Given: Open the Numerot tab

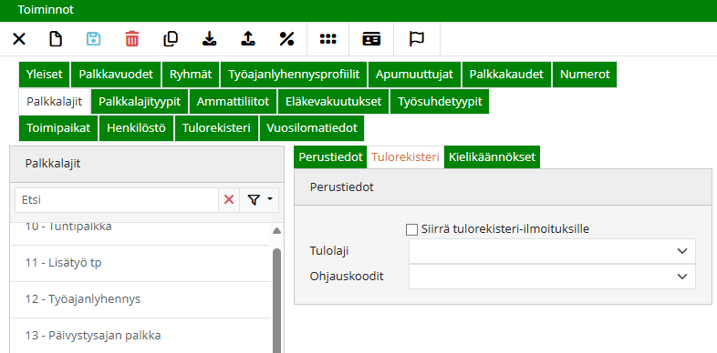Looking at the screenshot, I should (x=585, y=75).
